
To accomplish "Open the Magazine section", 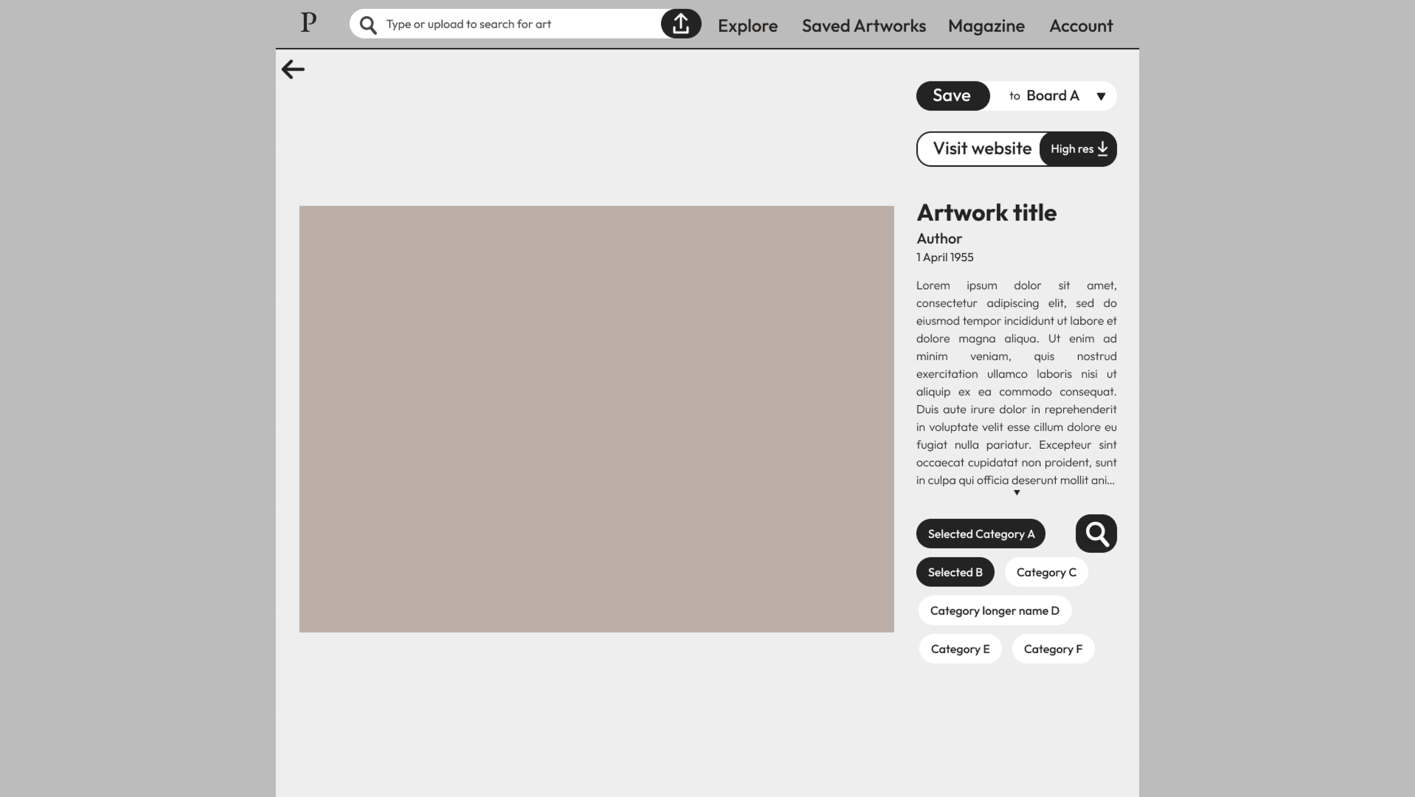I will click(986, 26).
